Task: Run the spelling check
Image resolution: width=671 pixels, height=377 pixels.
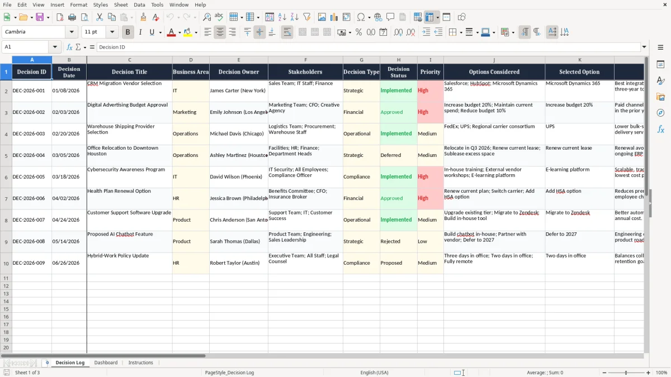Action: tap(219, 17)
